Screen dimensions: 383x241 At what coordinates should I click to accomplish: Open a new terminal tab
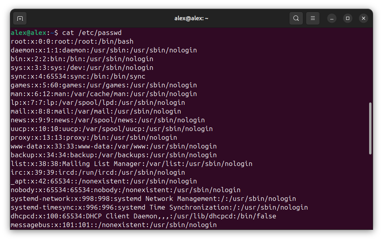pyautogui.click(x=20, y=18)
